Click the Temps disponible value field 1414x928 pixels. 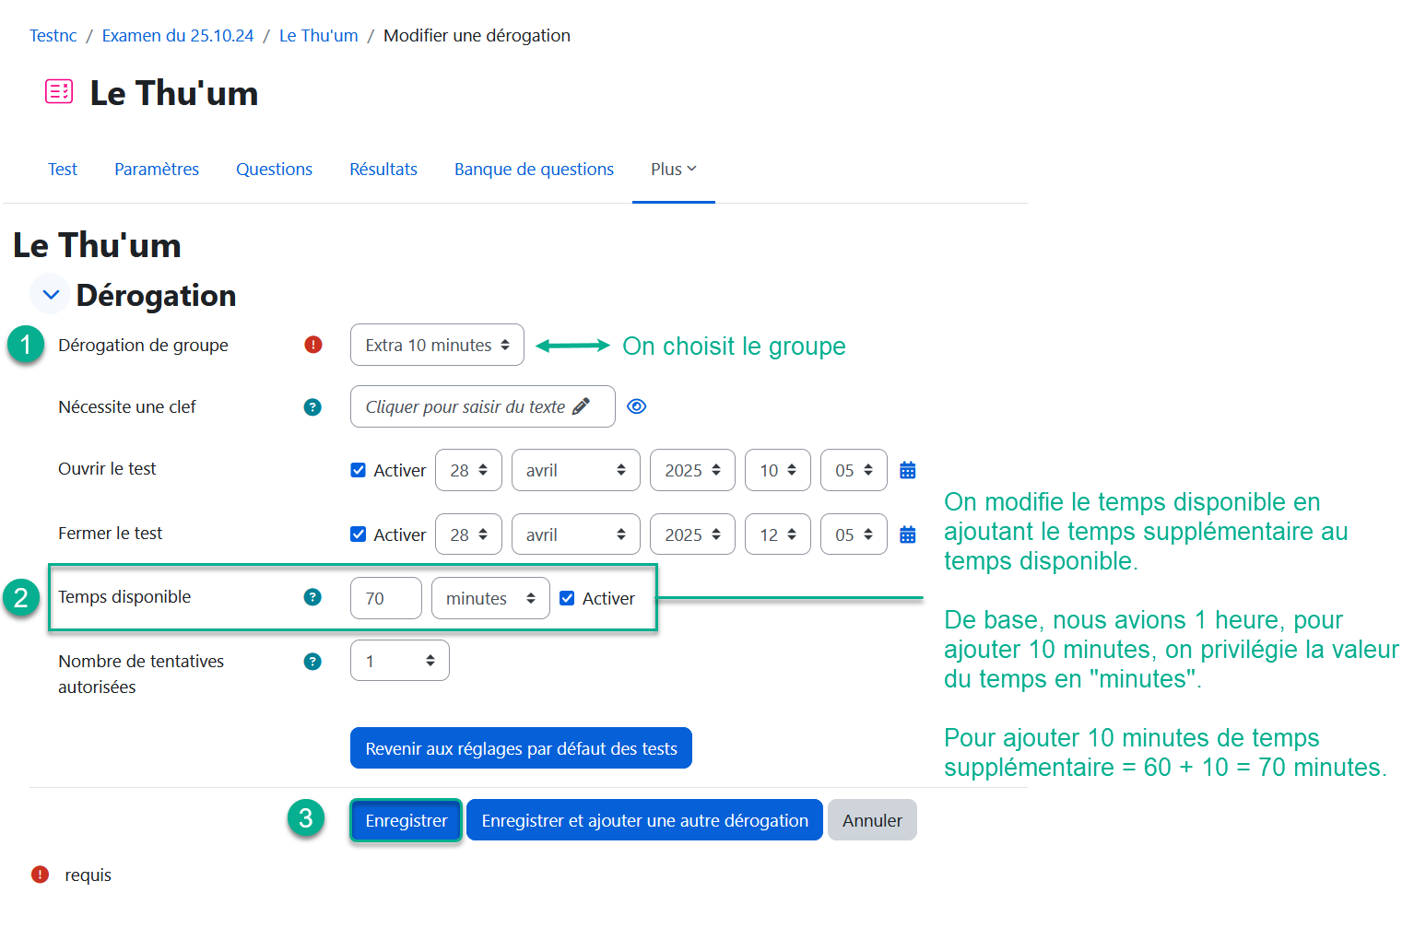click(385, 598)
